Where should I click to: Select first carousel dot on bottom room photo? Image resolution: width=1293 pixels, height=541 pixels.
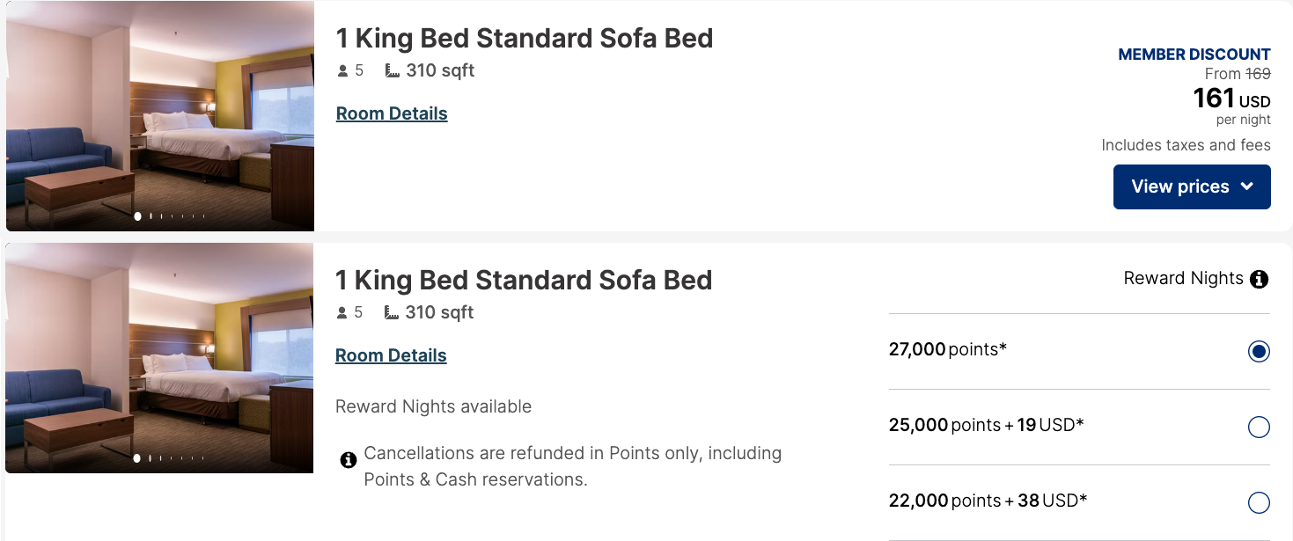(138, 457)
